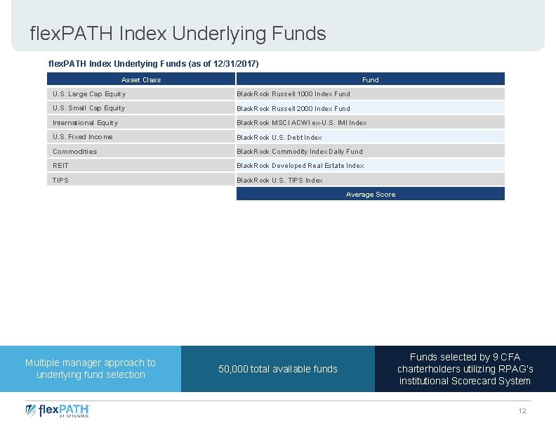Select the 'Commodities' cell
The image size is (556, 430).
point(141,151)
